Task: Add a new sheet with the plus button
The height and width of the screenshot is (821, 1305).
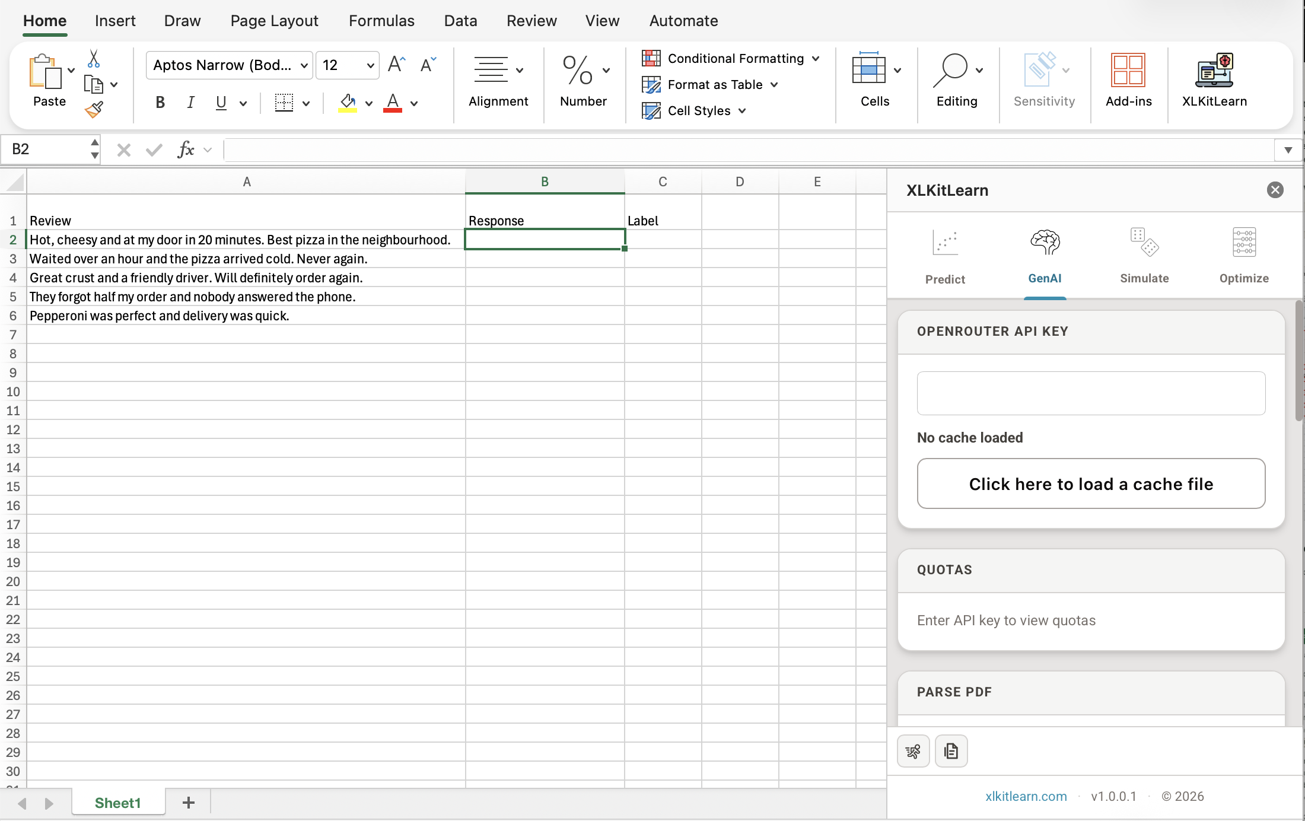Action: (x=188, y=803)
